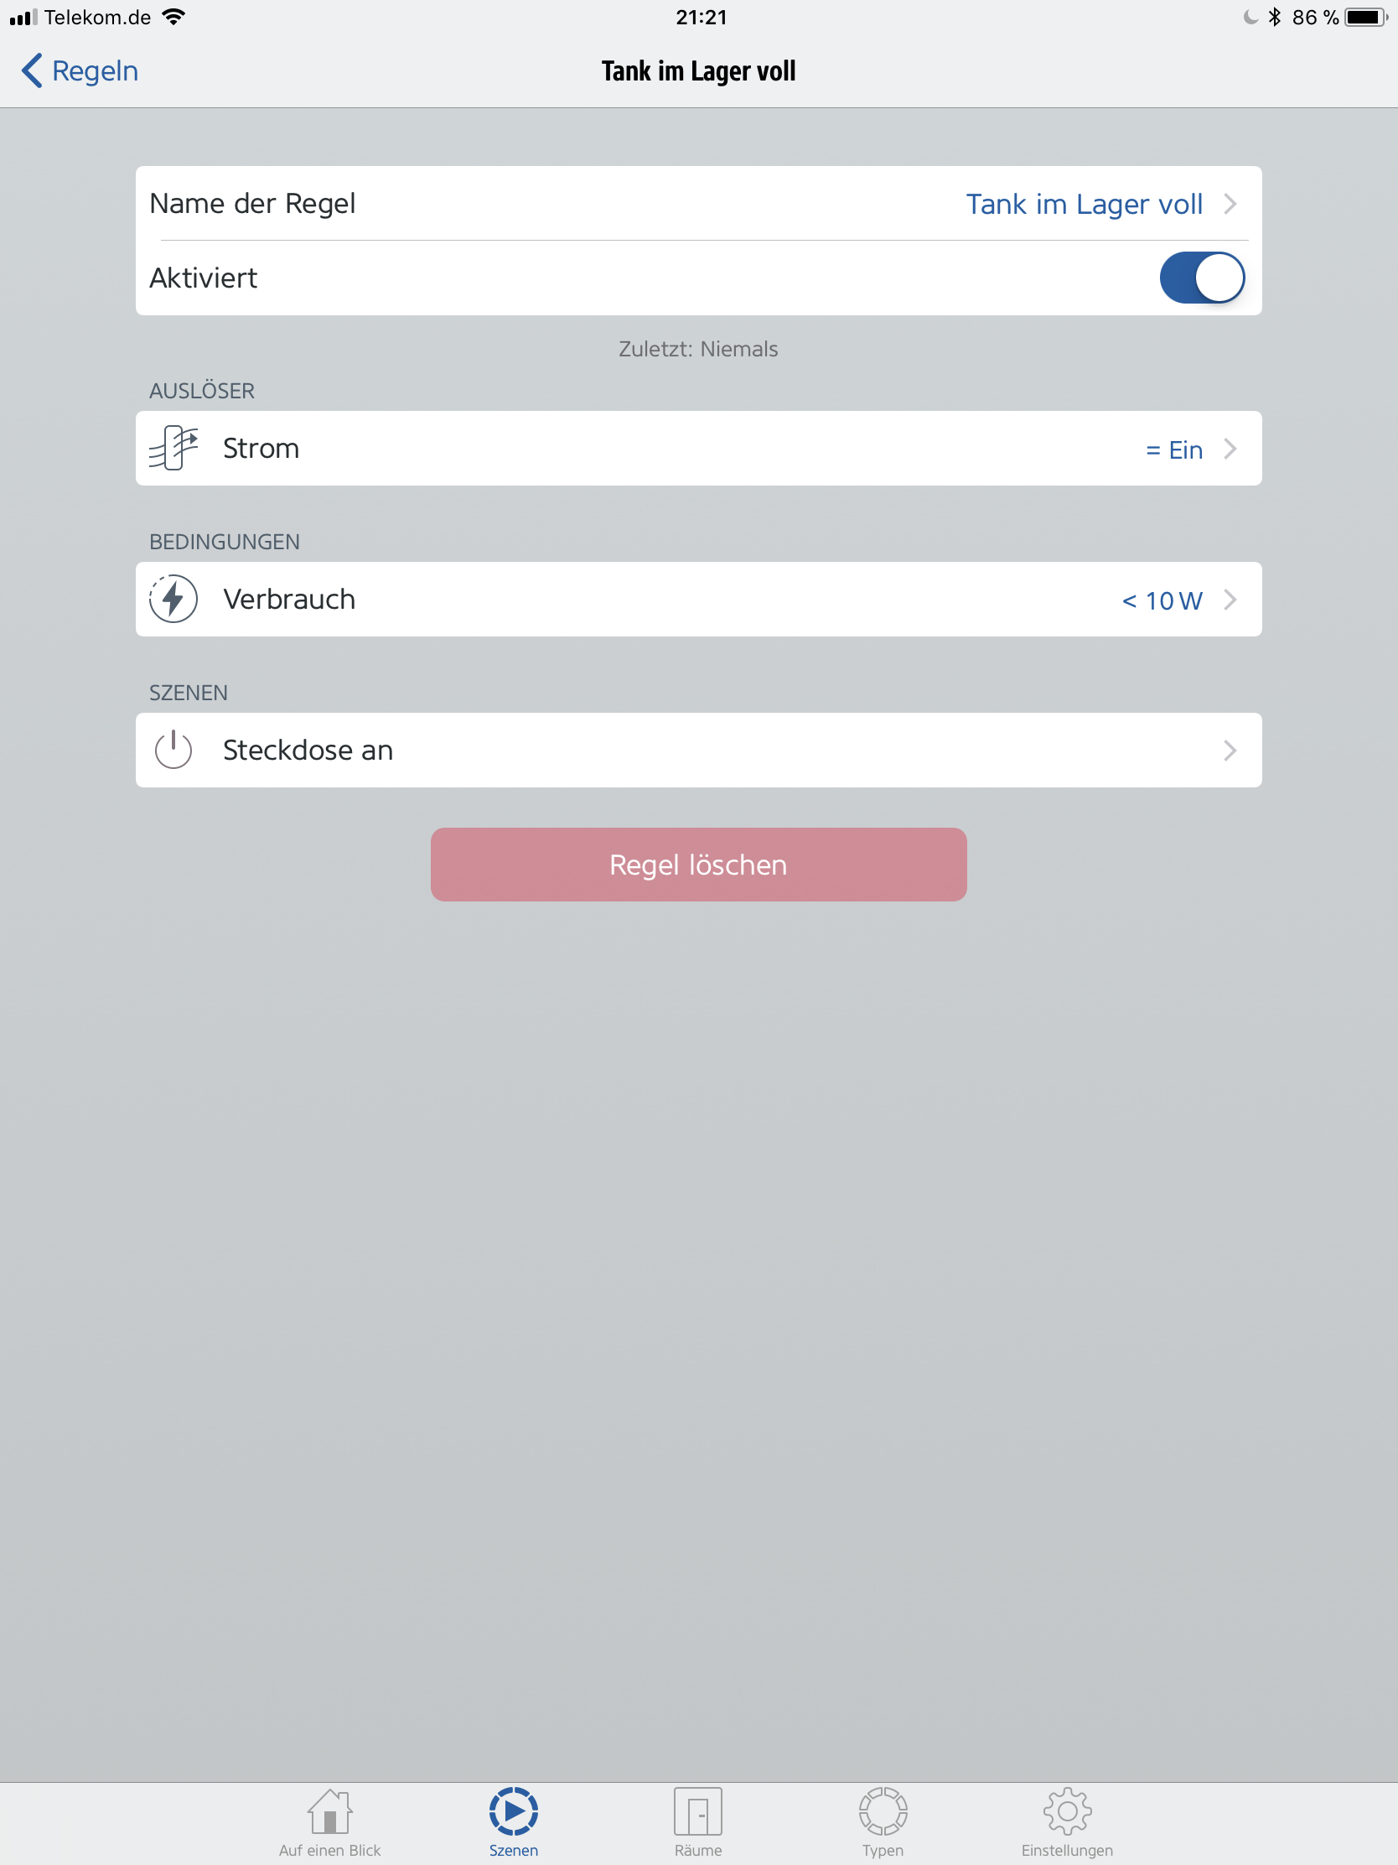Open the Typen circle icon

tap(883, 1811)
